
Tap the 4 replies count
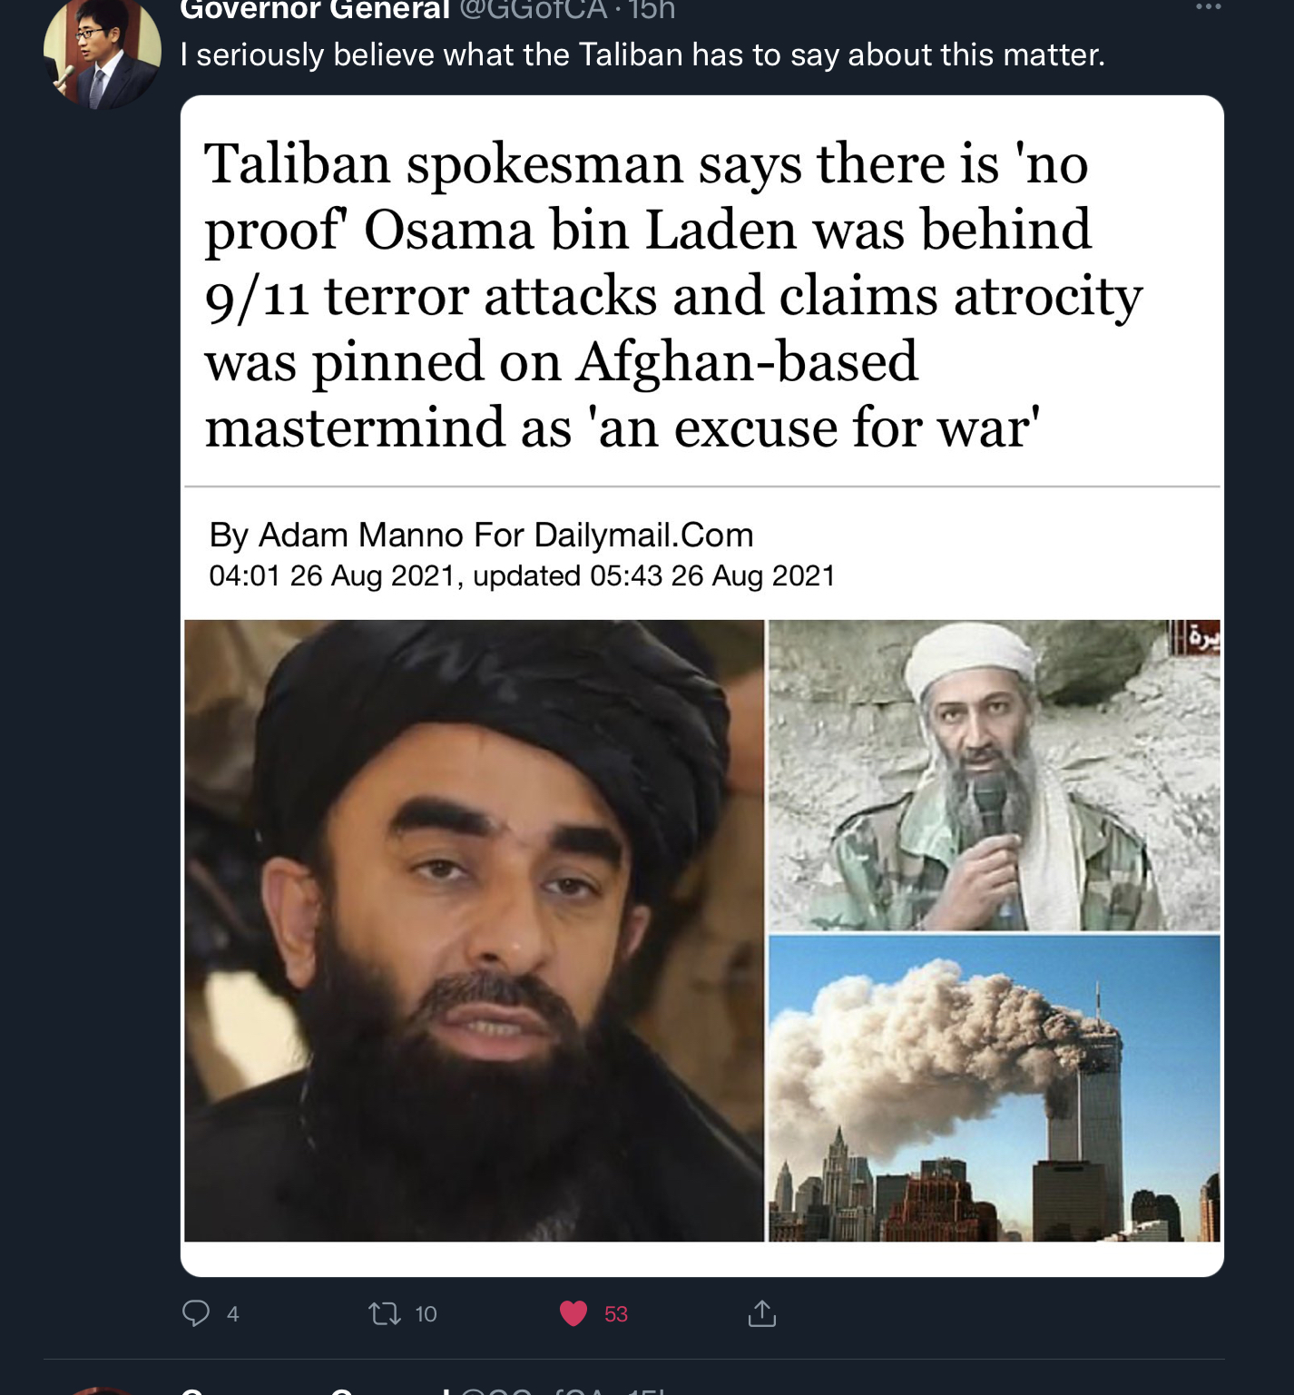point(233,1314)
